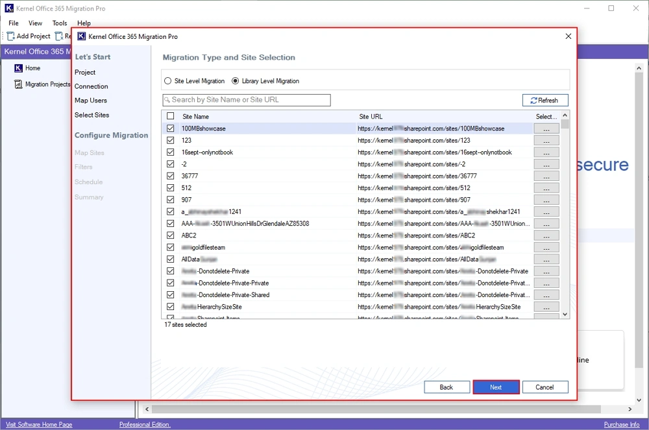Screen dimensions: 649x430
Task: Click the select-all checkbox in the Site Name header
Action: (169, 115)
